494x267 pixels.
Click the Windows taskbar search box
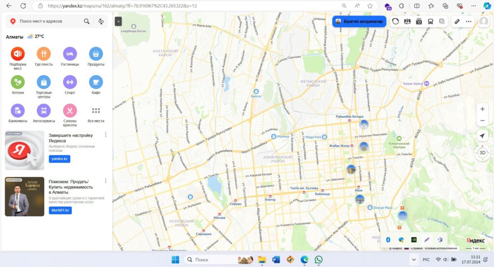click(219, 259)
